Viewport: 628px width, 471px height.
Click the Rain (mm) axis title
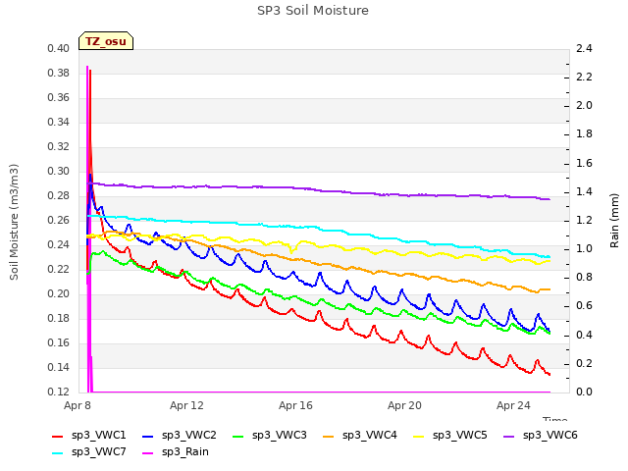pyautogui.click(x=614, y=221)
